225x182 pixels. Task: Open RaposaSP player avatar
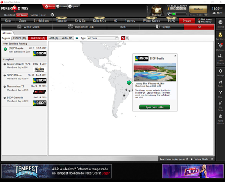click(x=157, y=10)
